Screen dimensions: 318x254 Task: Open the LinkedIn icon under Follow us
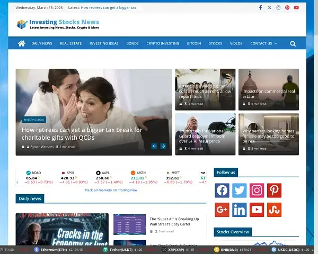click(x=240, y=210)
